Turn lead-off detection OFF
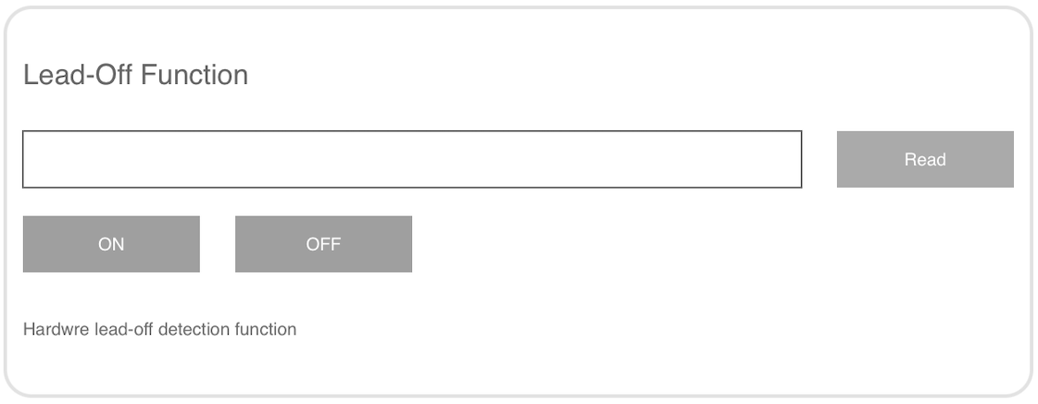This screenshot has width=1038, height=404. (x=323, y=244)
